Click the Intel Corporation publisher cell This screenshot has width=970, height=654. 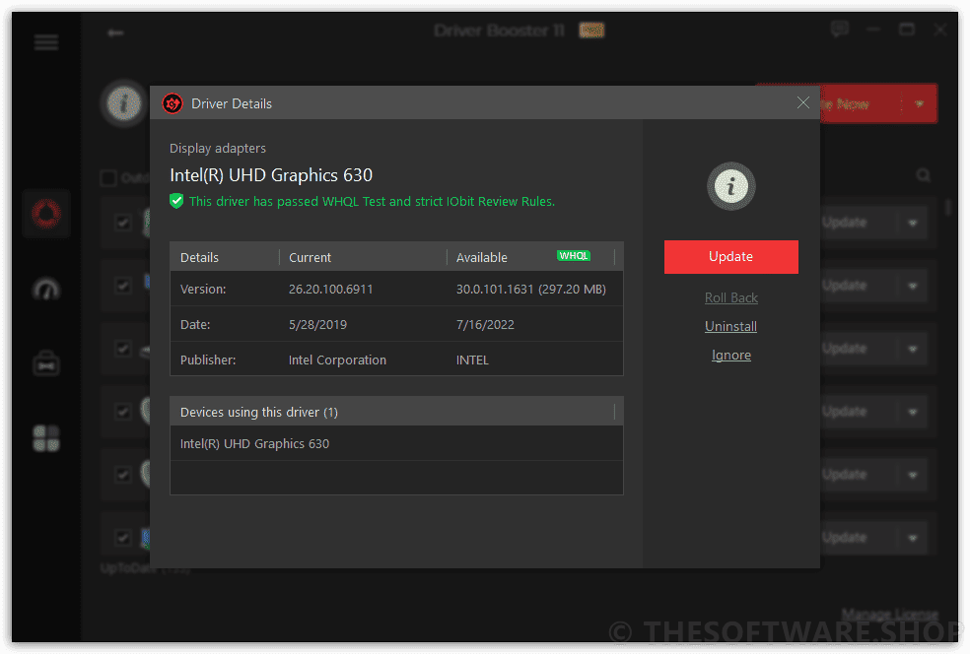[338, 360]
